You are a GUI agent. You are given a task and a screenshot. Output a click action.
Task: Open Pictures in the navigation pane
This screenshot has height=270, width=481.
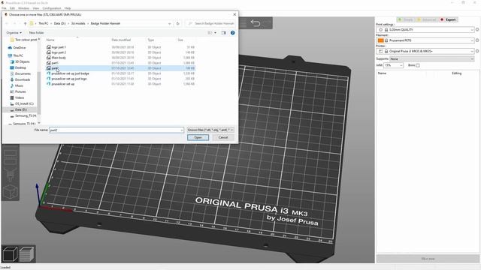(x=20, y=91)
